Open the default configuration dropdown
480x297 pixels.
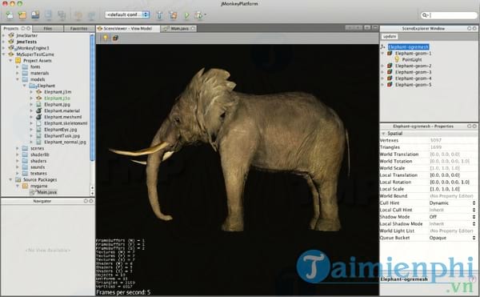127,14
